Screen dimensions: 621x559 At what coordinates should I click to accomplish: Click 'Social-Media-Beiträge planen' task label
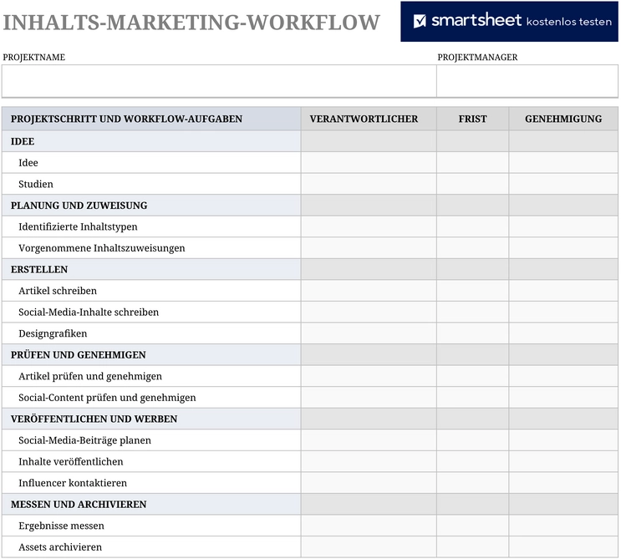pos(84,440)
